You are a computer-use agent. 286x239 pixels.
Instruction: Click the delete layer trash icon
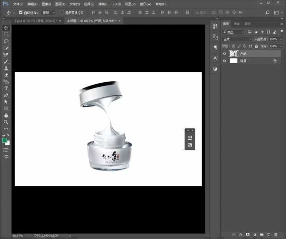pyautogui.click(x=276, y=235)
